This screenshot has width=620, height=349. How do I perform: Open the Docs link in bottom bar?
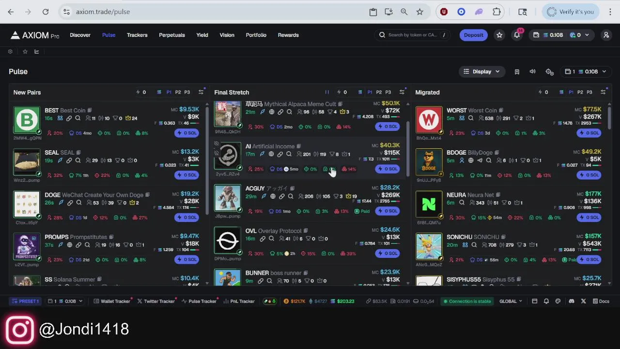(601, 301)
